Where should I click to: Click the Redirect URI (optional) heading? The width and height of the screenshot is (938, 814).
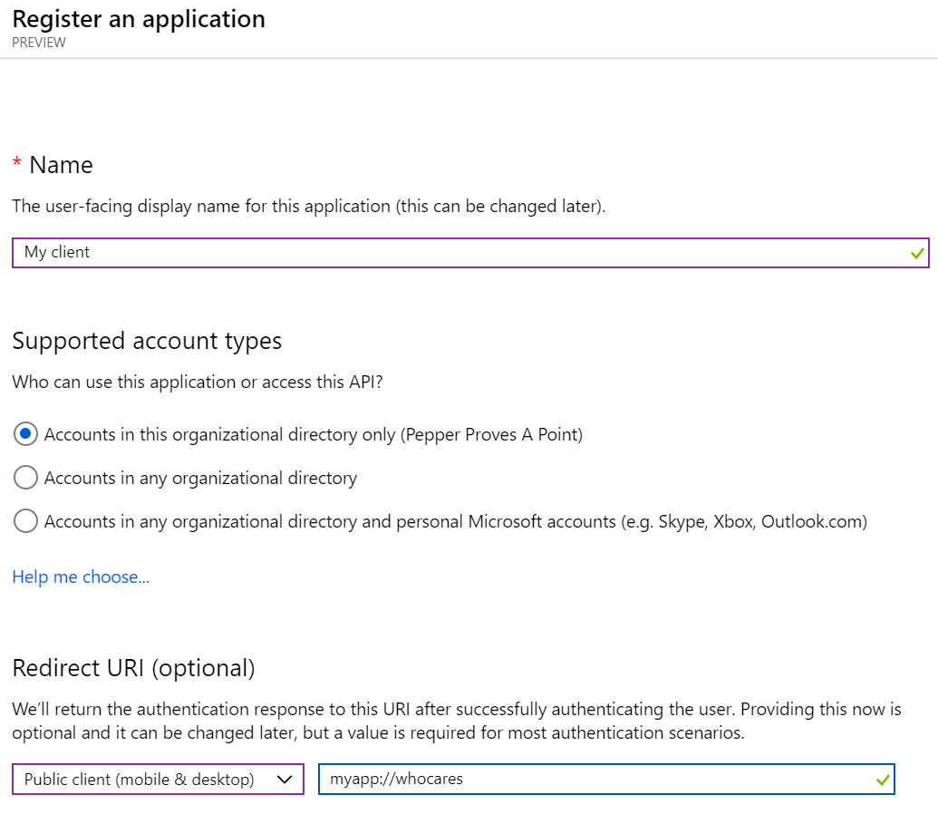coord(133,668)
